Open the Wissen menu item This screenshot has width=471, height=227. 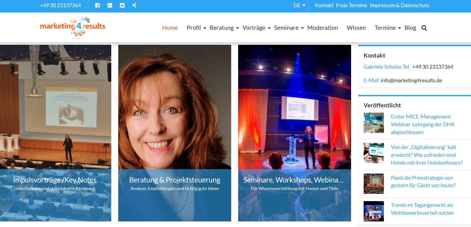[356, 28]
